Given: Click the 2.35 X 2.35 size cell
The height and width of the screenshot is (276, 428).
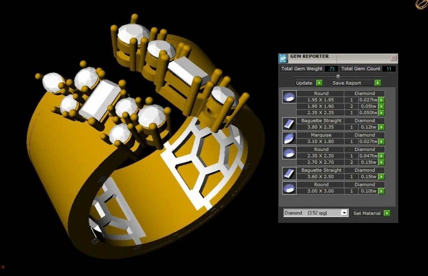Looking at the screenshot, I should tap(321, 113).
